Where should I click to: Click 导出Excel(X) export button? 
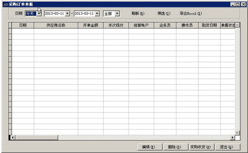191,14
